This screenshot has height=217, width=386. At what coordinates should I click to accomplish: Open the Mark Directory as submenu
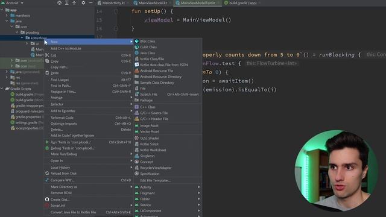point(89,187)
